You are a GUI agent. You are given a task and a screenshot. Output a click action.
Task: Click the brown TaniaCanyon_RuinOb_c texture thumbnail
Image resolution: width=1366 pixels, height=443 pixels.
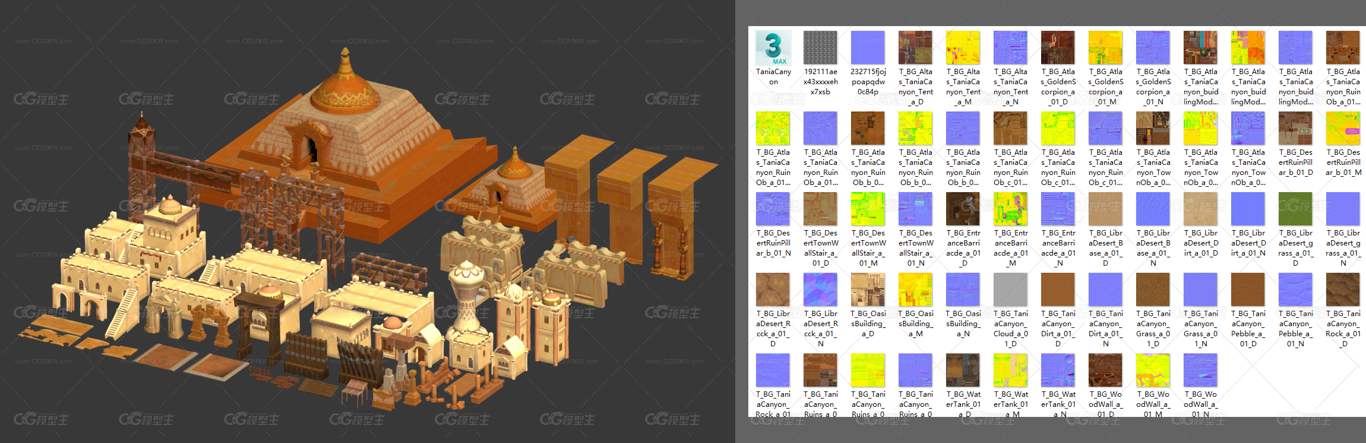(1010, 129)
